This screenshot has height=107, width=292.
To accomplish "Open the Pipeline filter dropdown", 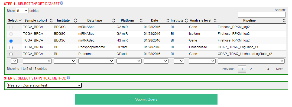I will (x=251, y=61).
